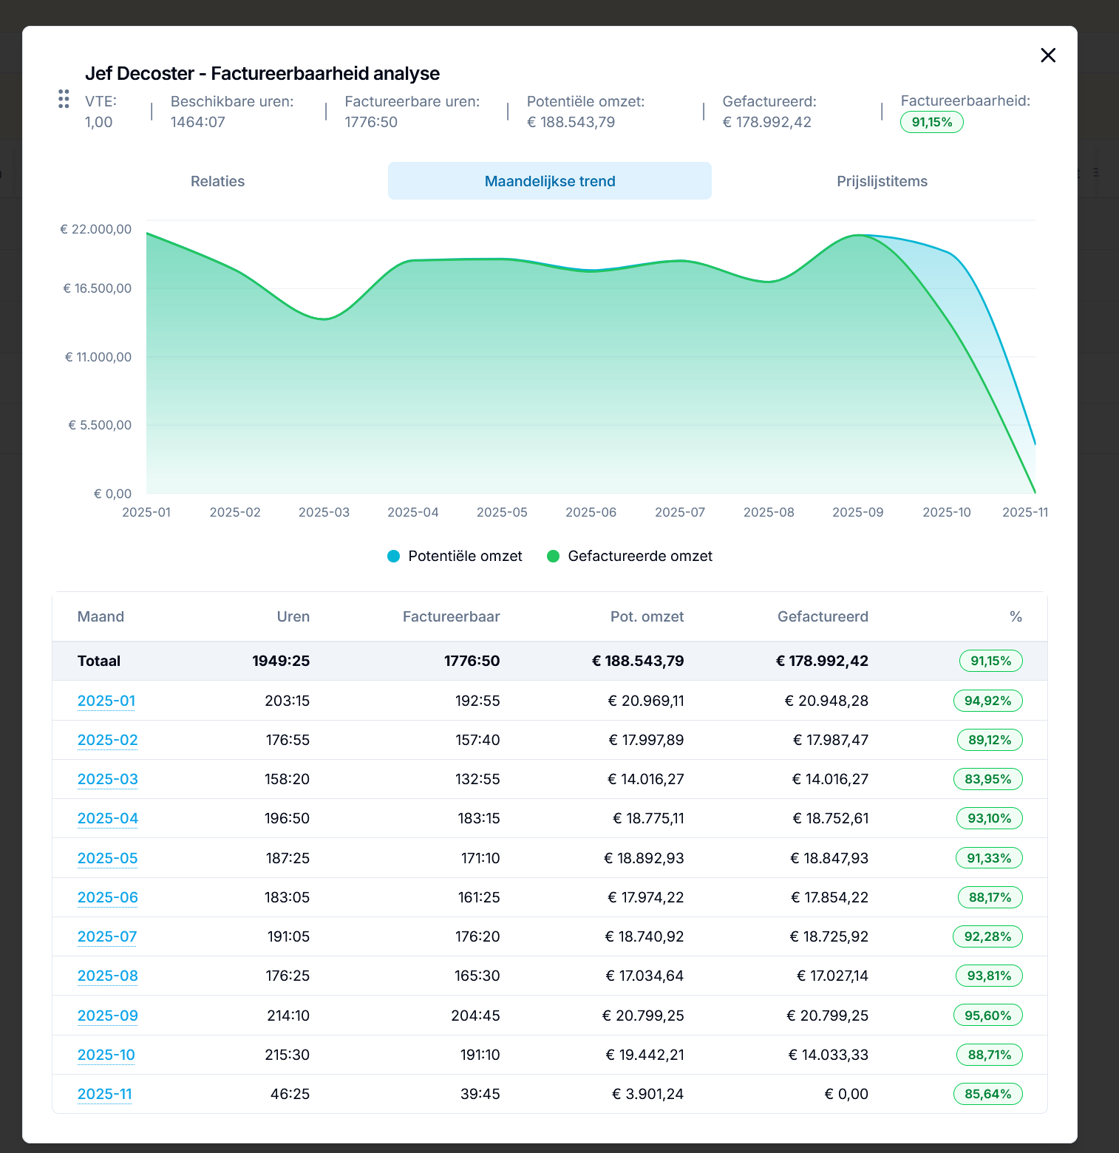Toggle Potentiële omzet legend series
Image resolution: width=1119 pixels, height=1153 pixels.
pyautogui.click(x=455, y=556)
